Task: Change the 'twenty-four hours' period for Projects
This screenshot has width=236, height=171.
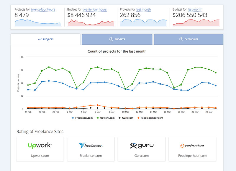Action: click(x=43, y=9)
